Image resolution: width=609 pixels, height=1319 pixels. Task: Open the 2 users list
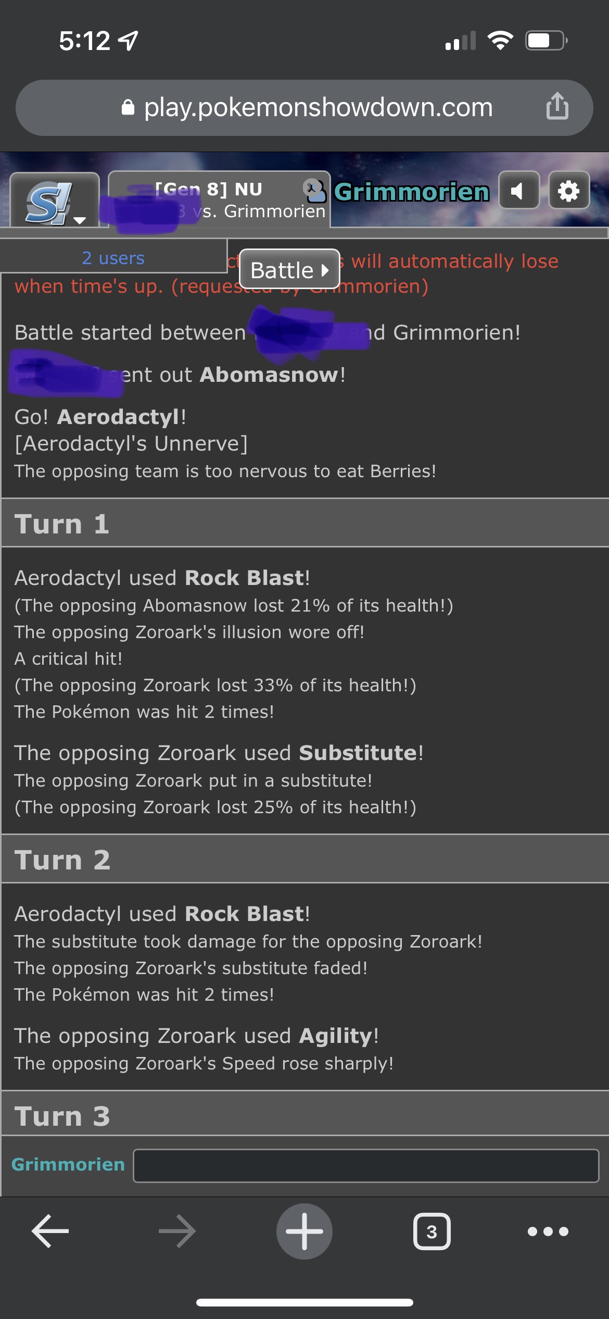coord(113,257)
